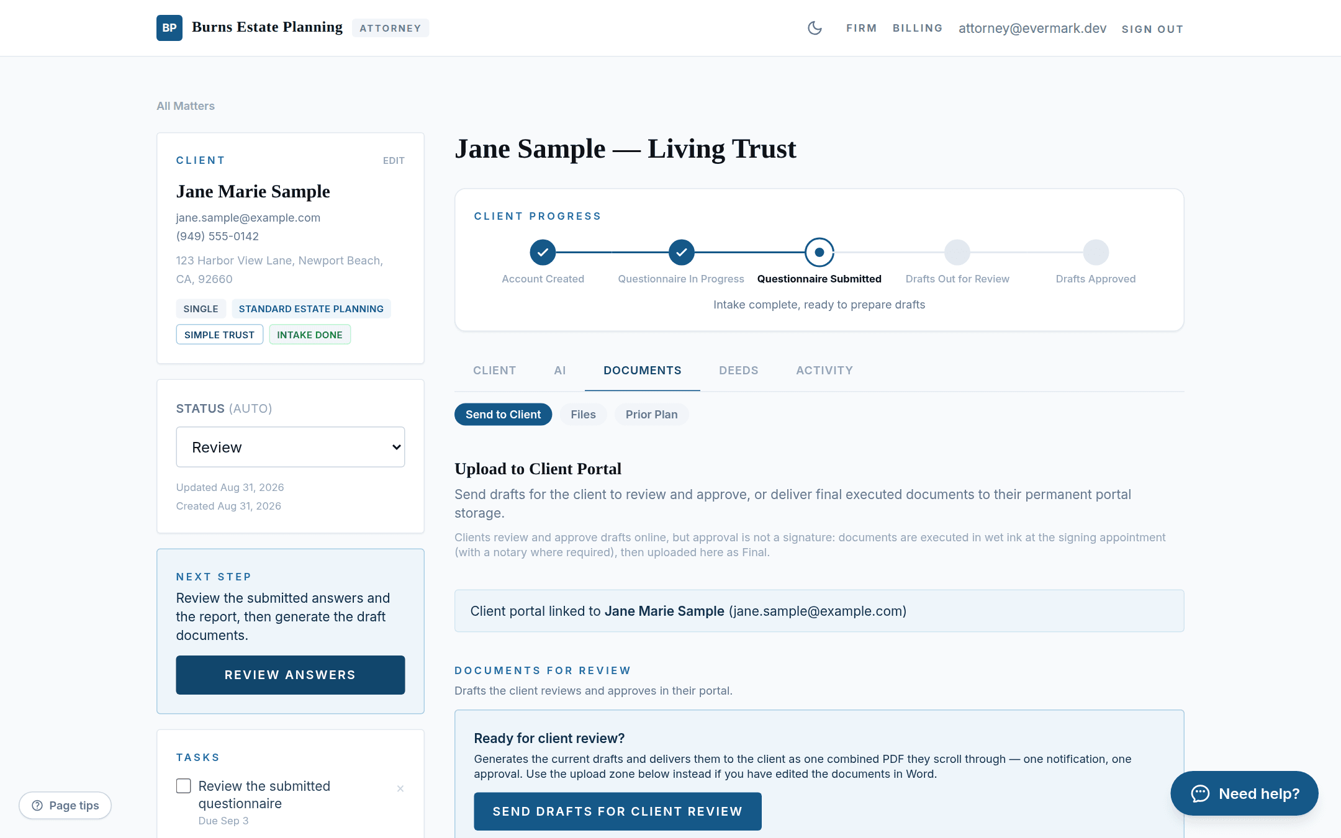Click the Burns Estate Planning firm name
The height and width of the screenshot is (838, 1341).
[267, 27]
